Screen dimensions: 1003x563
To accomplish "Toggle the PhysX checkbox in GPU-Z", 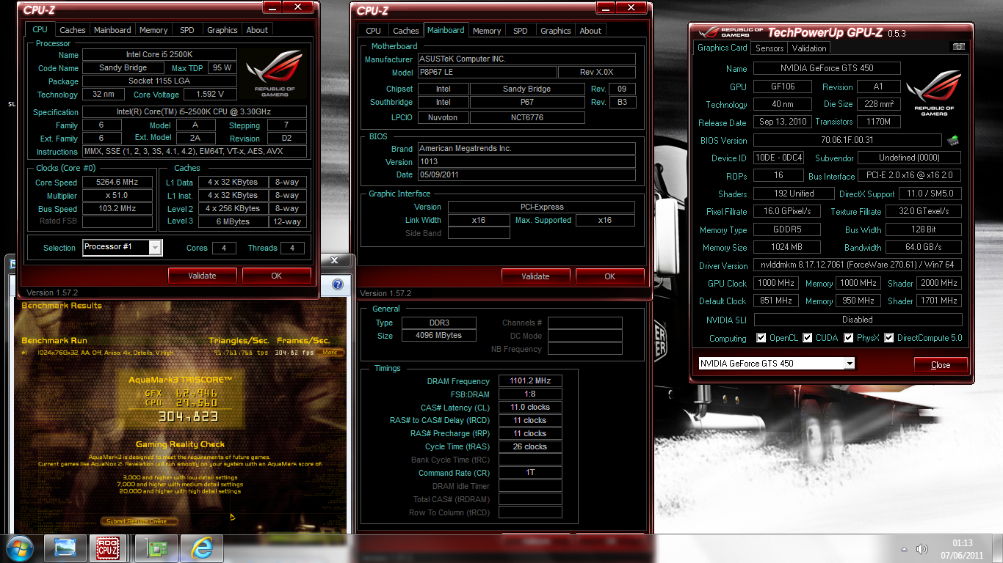I will tap(849, 338).
